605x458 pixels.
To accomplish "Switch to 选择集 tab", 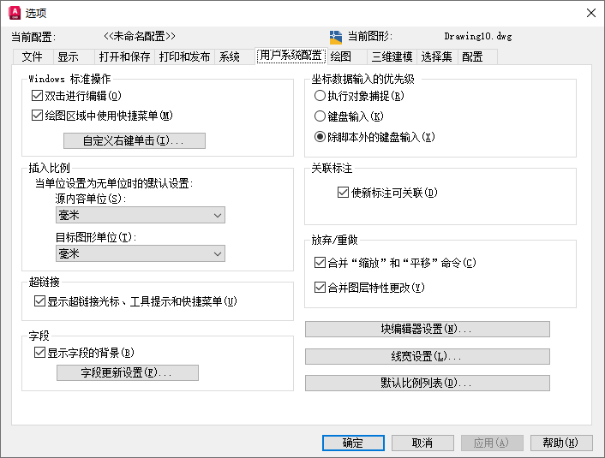I will (437, 57).
